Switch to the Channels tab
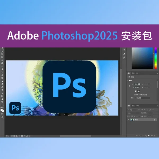Image resolution: width=159 pixels, height=159 pixels. click(133, 106)
